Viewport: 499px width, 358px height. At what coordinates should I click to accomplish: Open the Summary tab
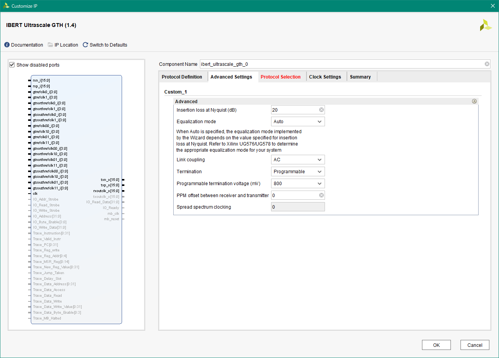point(360,77)
